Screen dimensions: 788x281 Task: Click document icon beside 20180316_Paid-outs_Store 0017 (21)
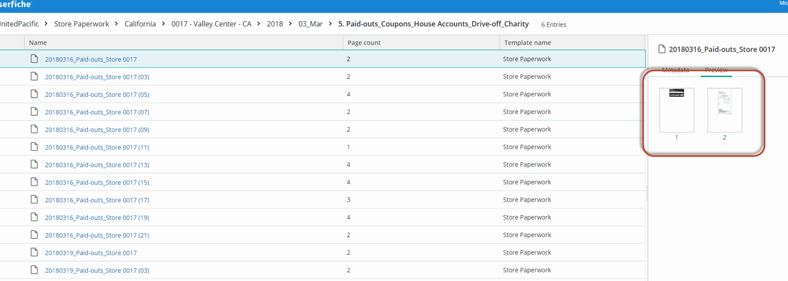point(34,235)
